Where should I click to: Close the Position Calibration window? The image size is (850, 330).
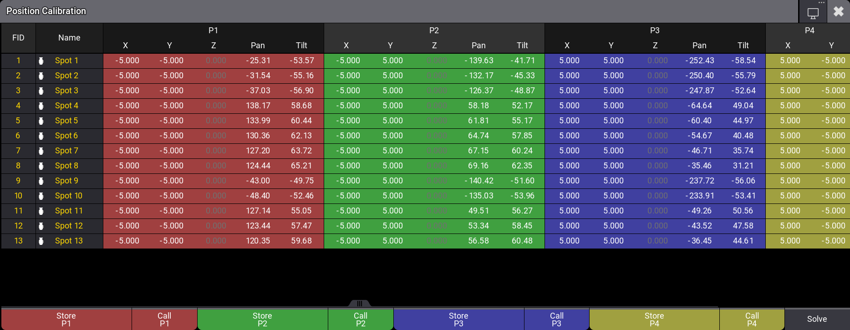838,11
